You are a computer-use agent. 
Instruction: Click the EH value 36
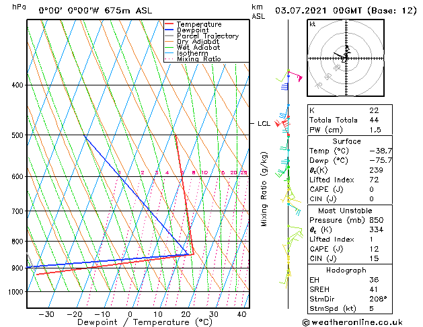[374, 280]
